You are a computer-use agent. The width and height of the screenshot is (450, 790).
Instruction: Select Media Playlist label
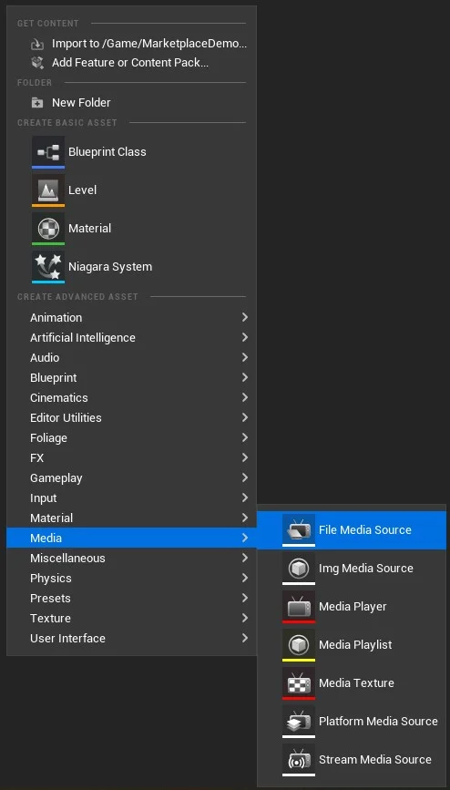pos(355,645)
